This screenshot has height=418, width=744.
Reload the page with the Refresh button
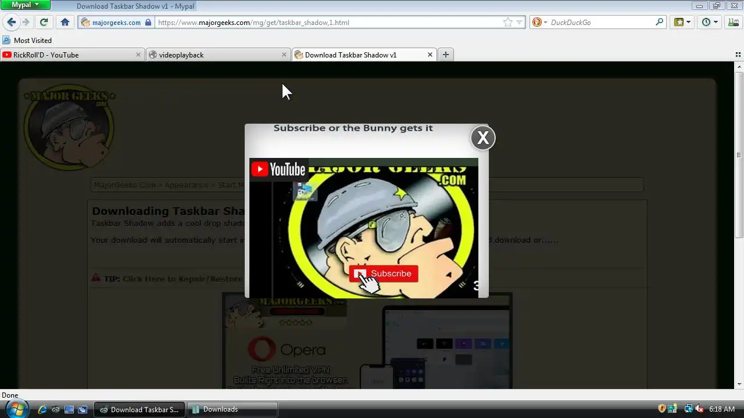44,22
